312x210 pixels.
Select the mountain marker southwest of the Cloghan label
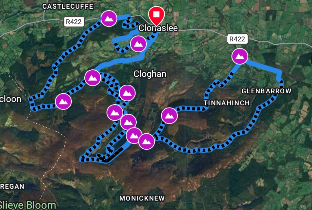[127, 93]
